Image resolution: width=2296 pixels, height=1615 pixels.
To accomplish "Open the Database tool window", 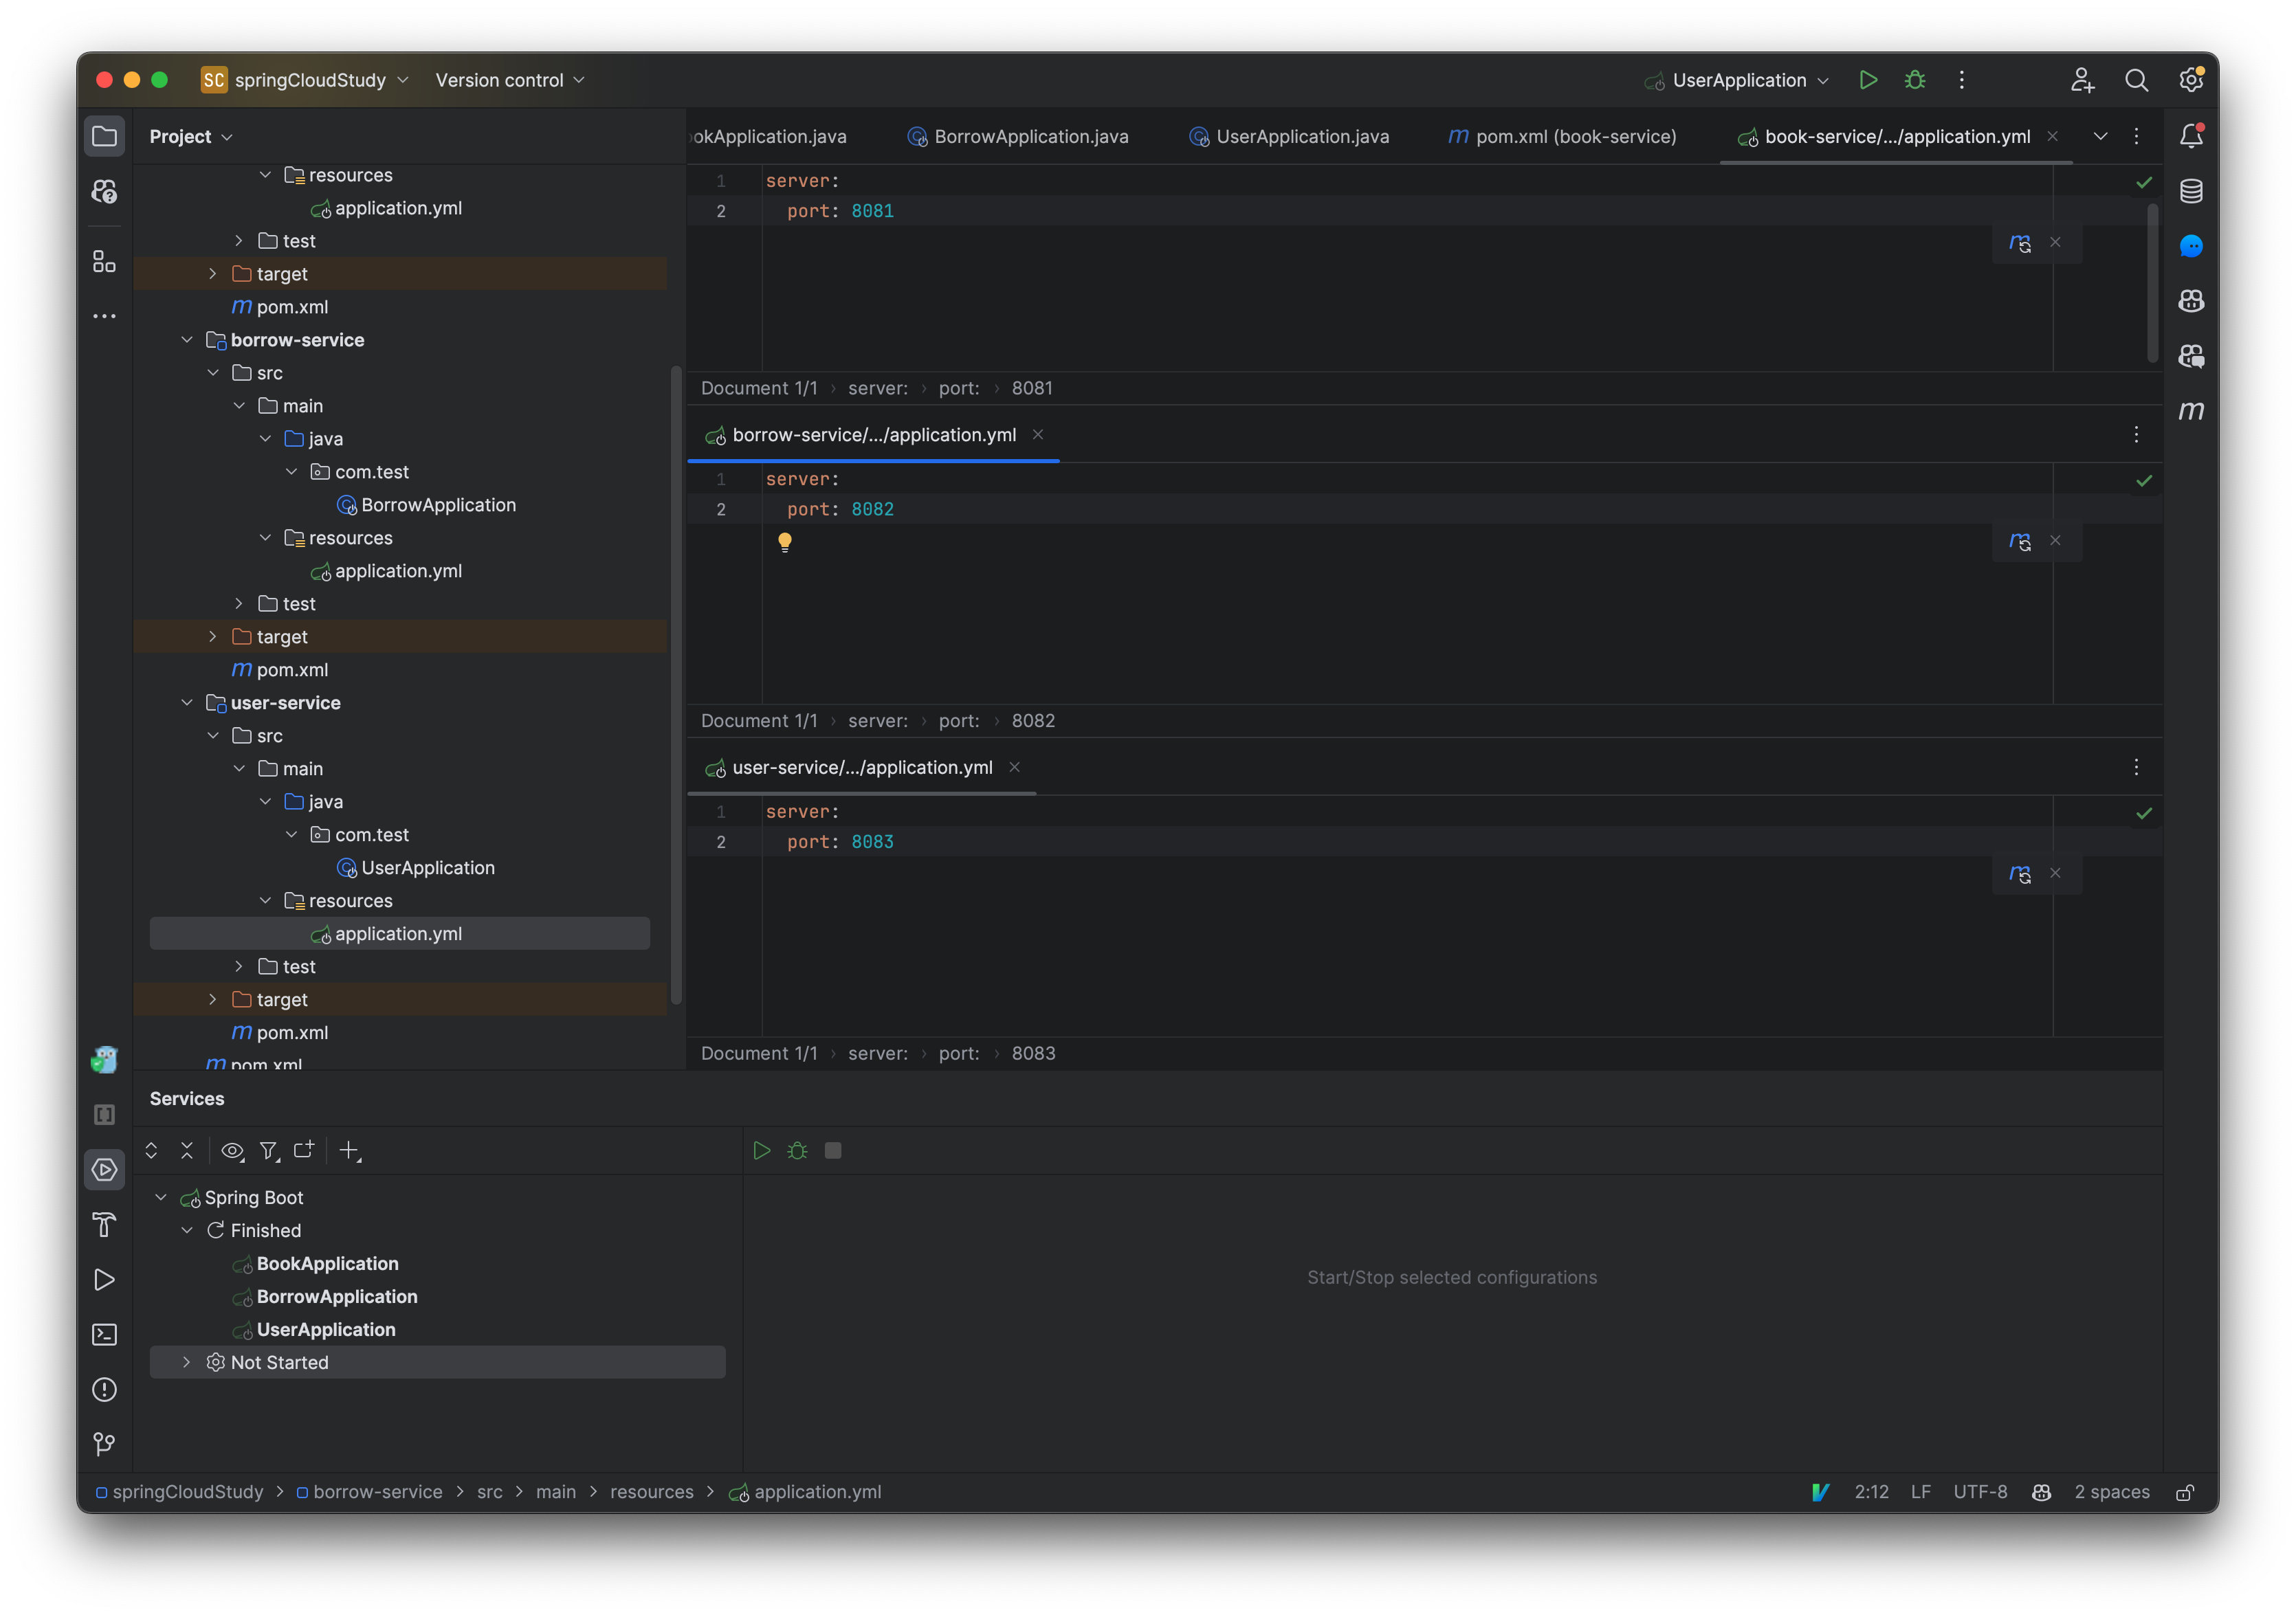I will (x=2191, y=191).
